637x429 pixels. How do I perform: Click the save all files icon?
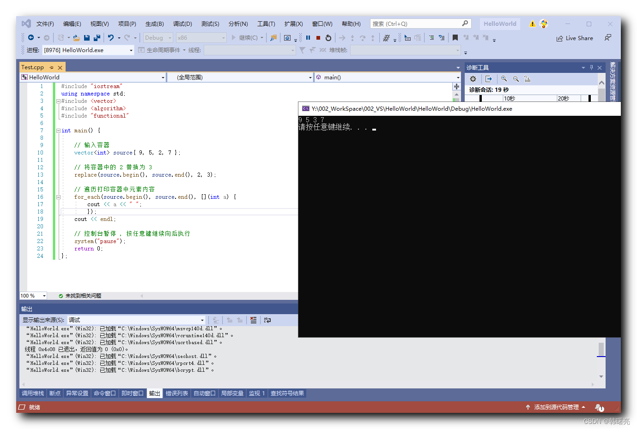point(97,38)
